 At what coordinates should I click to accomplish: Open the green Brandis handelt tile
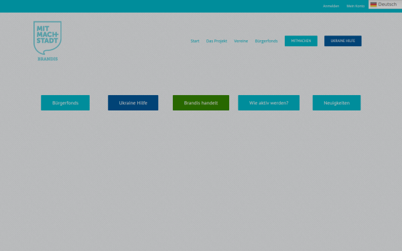(x=201, y=102)
